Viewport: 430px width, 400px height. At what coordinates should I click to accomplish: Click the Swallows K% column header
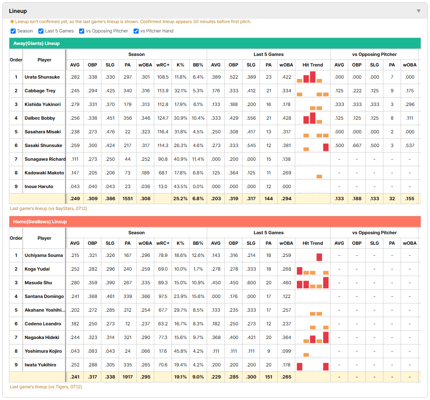point(181,243)
